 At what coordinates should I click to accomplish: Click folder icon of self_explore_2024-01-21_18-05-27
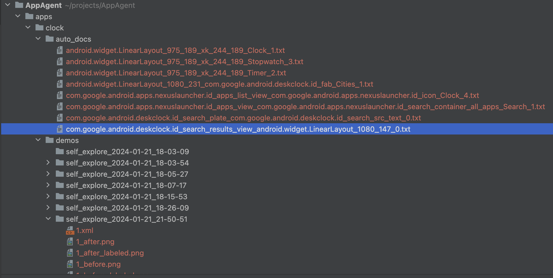tap(60, 174)
